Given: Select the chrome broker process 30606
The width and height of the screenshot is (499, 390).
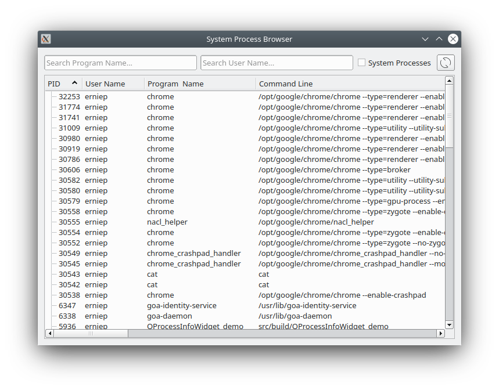Looking at the screenshot, I should tap(245, 169).
